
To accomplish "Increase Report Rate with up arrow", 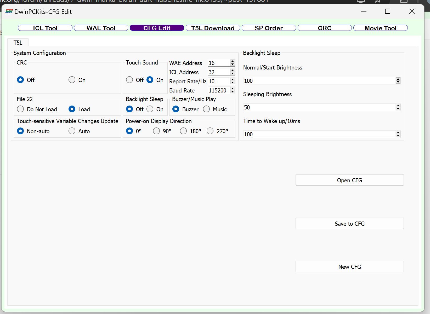I will [233, 79].
